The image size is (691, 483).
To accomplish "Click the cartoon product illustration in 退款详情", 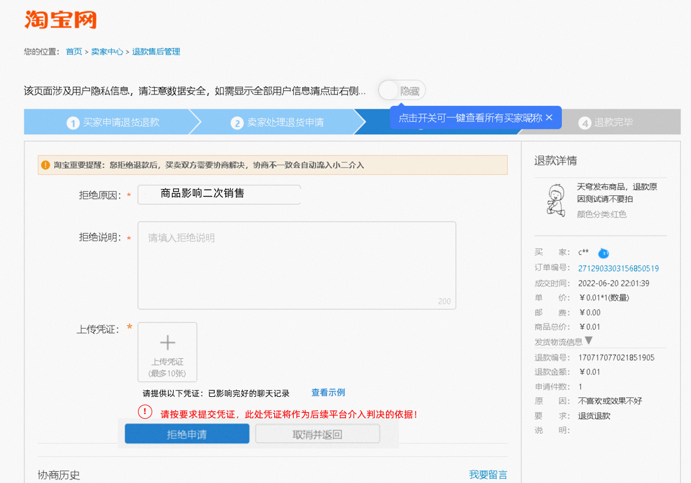I will coord(555,201).
